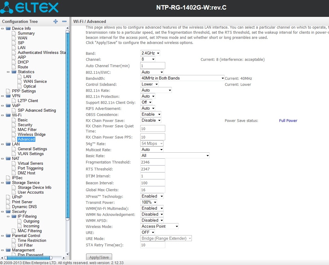329x265 pixels.
Task: Open RX Chain Power Save dropdown
Action: click(151, 120)
